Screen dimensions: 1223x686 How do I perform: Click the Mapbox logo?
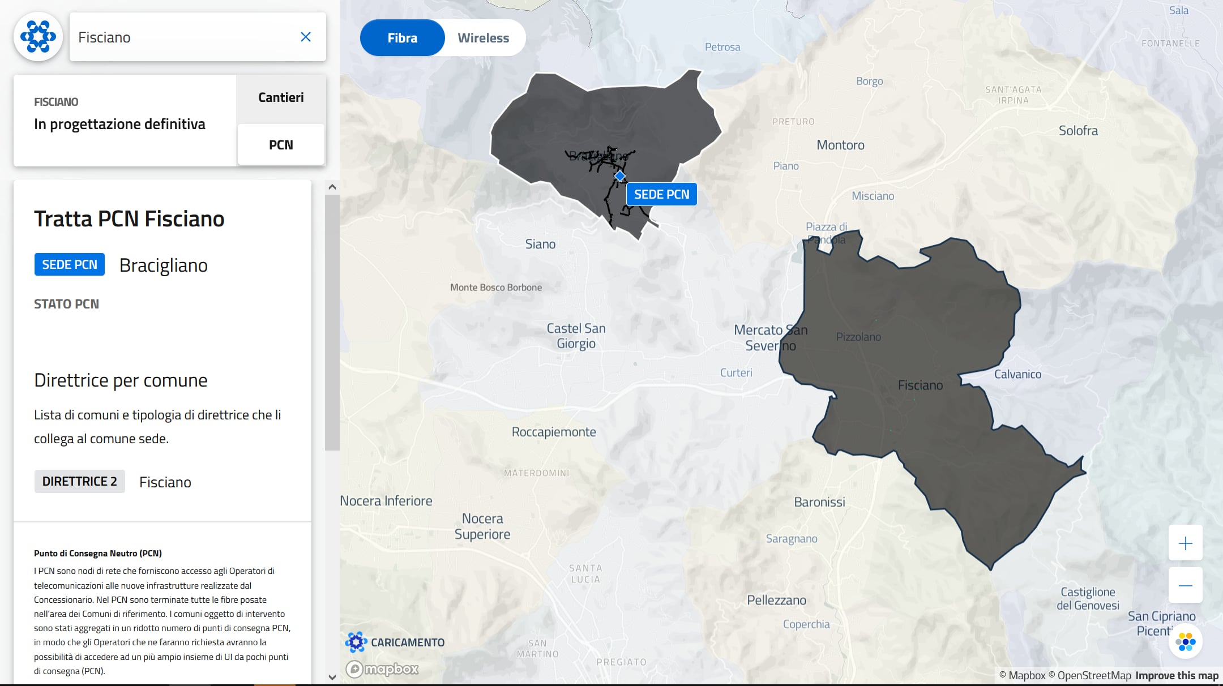383,669
